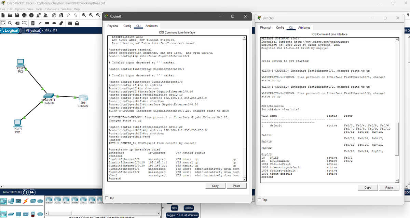410x218 pixels.
Task: Click the Power Cycle Devices button
Action: coord(25,192)
